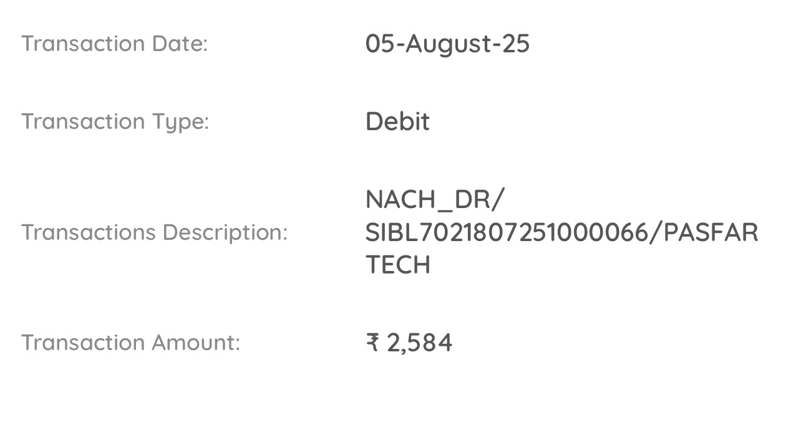The image size is (801, 423).
Task: Click the Transactions Description label
Action: 154,232
